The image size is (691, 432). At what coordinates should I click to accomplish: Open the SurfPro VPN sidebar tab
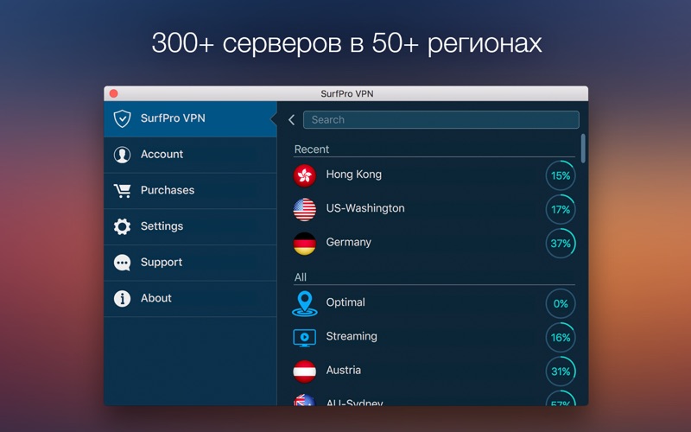(x=190, y=118)
